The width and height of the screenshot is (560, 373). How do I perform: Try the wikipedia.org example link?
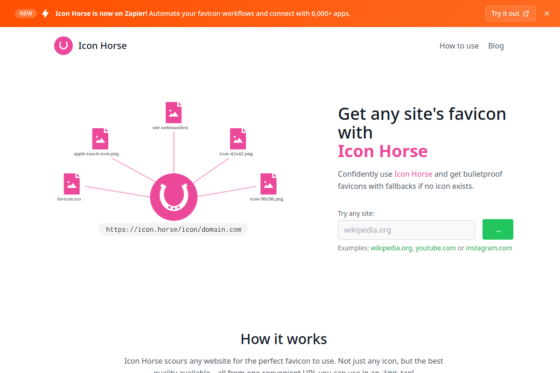[x=391, y=248]
